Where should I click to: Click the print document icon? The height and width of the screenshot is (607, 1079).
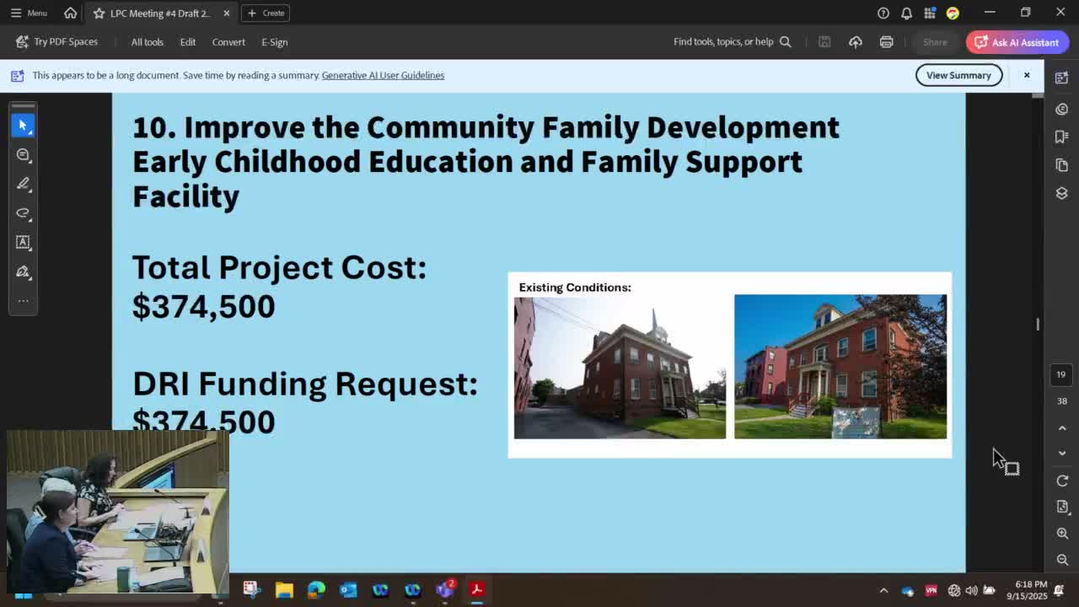886,42
